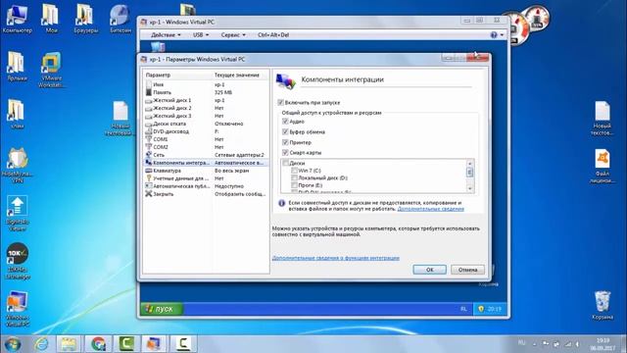Click the RU language indicator in tray
The width and height of the screenshot is (627, 353).
click(522, 343)
